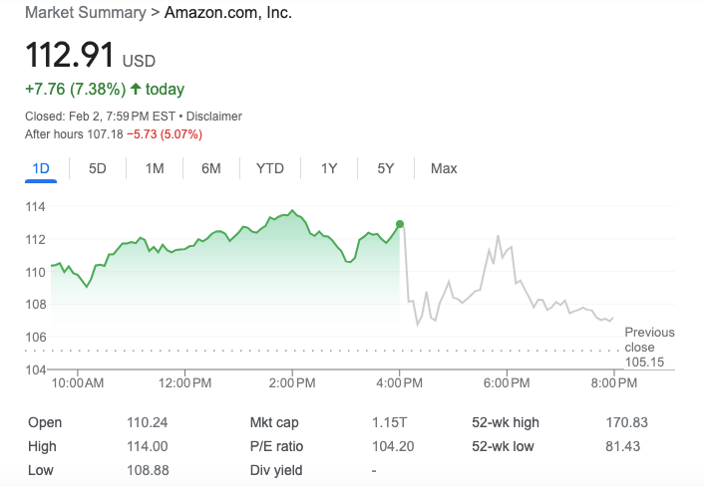The width and height of the screenshot is (704, 486).
Task: Click the 52-wk high value 170.83
Action: pos(627,422)
